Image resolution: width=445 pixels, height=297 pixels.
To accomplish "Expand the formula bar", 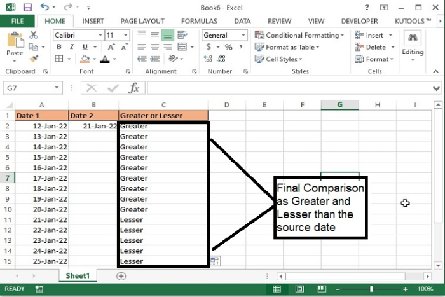I will [437, 88].
